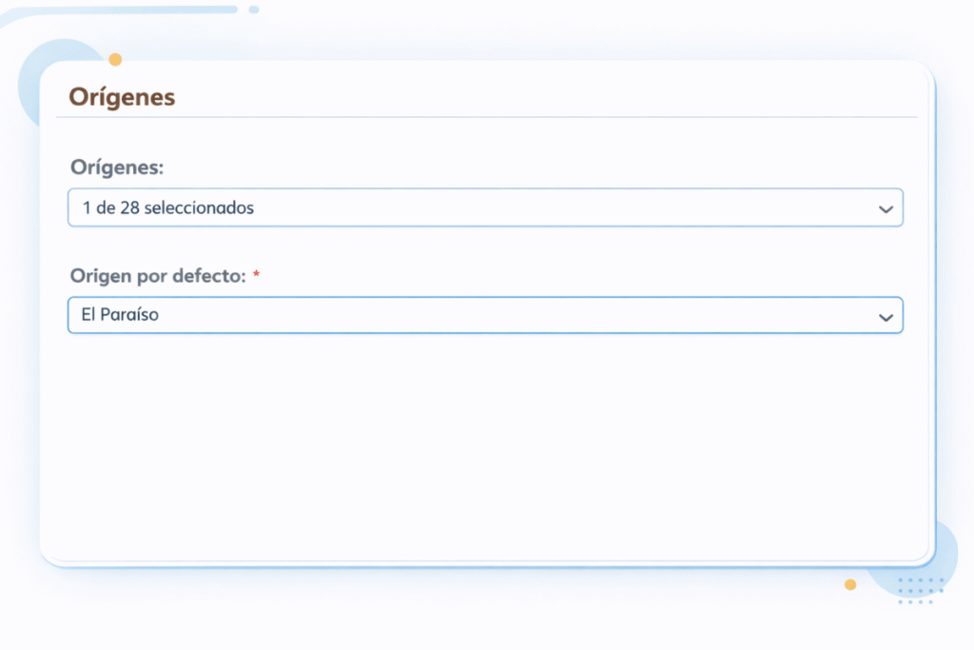Viewport: 974px width, 650px height.
Task: Click the chevron arrow of the Orígenes multi-select
Action: 886,209
